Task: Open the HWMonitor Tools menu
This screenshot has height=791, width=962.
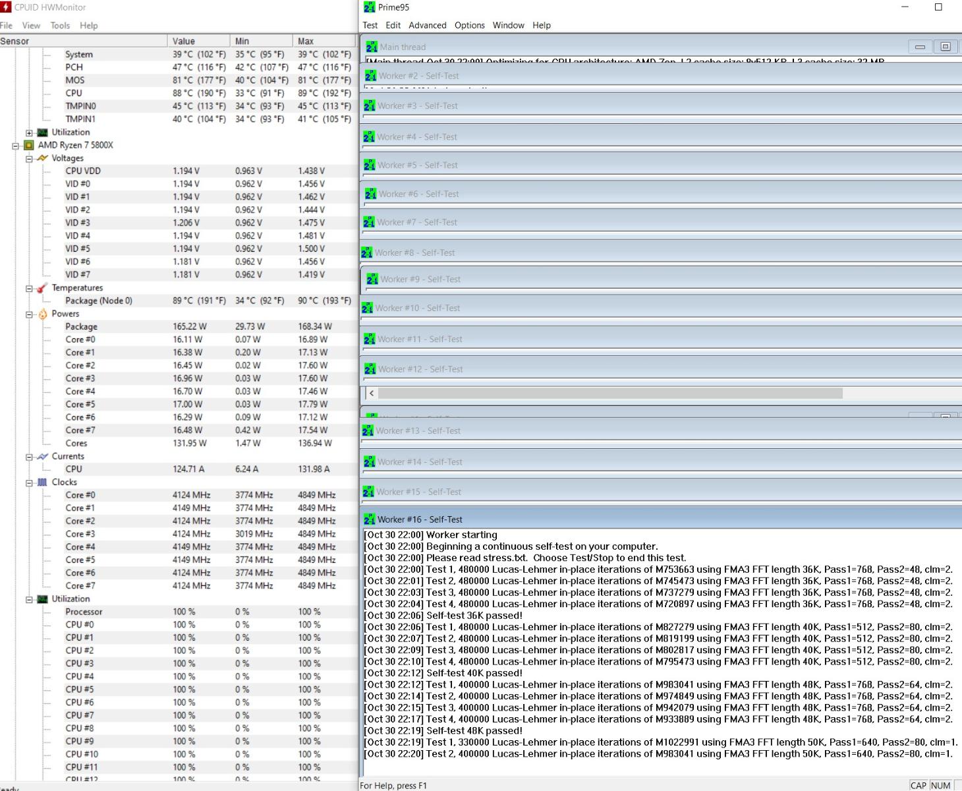Action: [x=60, y=26]
